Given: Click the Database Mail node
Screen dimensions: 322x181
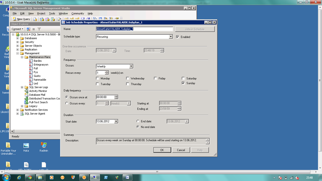Looking at the screenshot, I should (x=37, y=95).
